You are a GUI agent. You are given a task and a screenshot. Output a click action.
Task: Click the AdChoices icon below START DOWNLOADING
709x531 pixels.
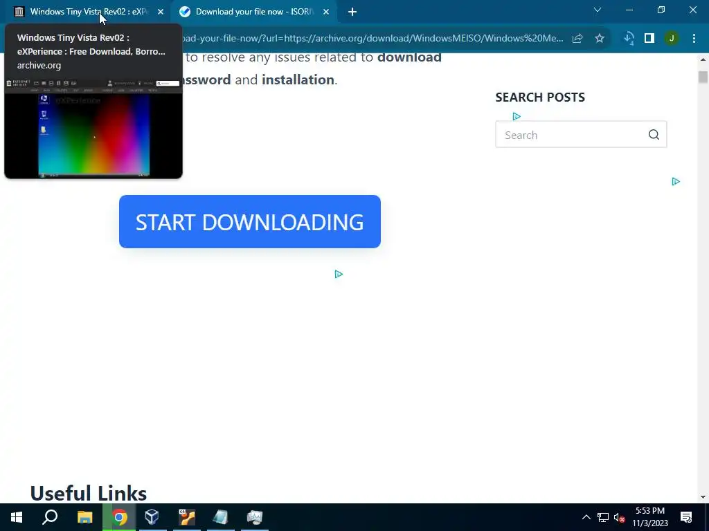click(339, 274)
